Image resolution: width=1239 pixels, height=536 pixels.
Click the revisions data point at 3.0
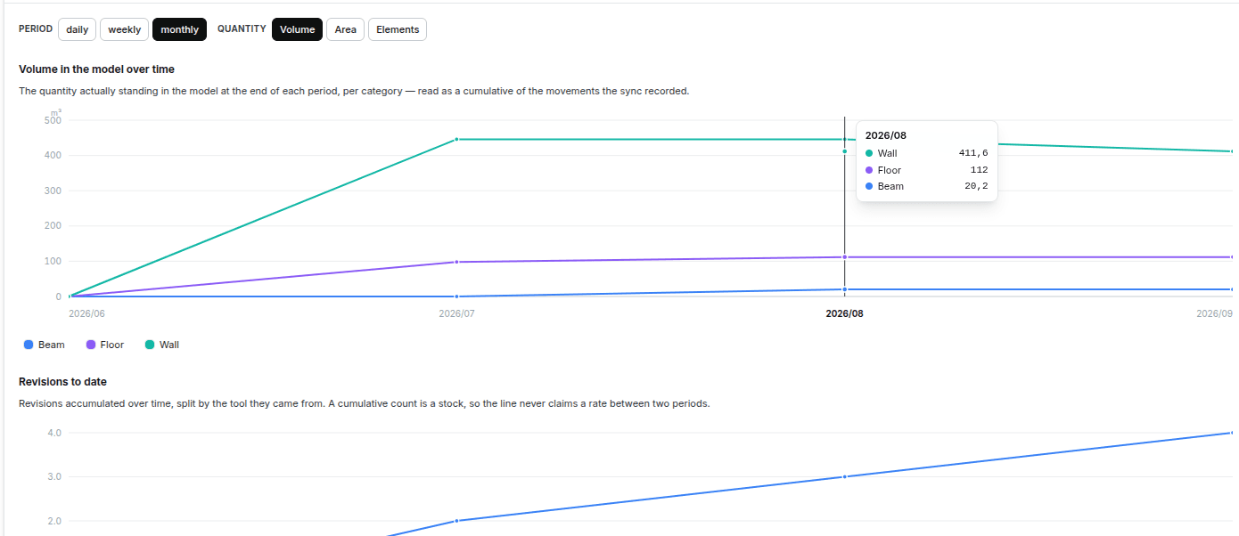tap(844, 476)
